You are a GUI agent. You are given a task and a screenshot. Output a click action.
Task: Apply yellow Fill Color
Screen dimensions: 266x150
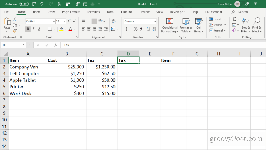[61, 29]
